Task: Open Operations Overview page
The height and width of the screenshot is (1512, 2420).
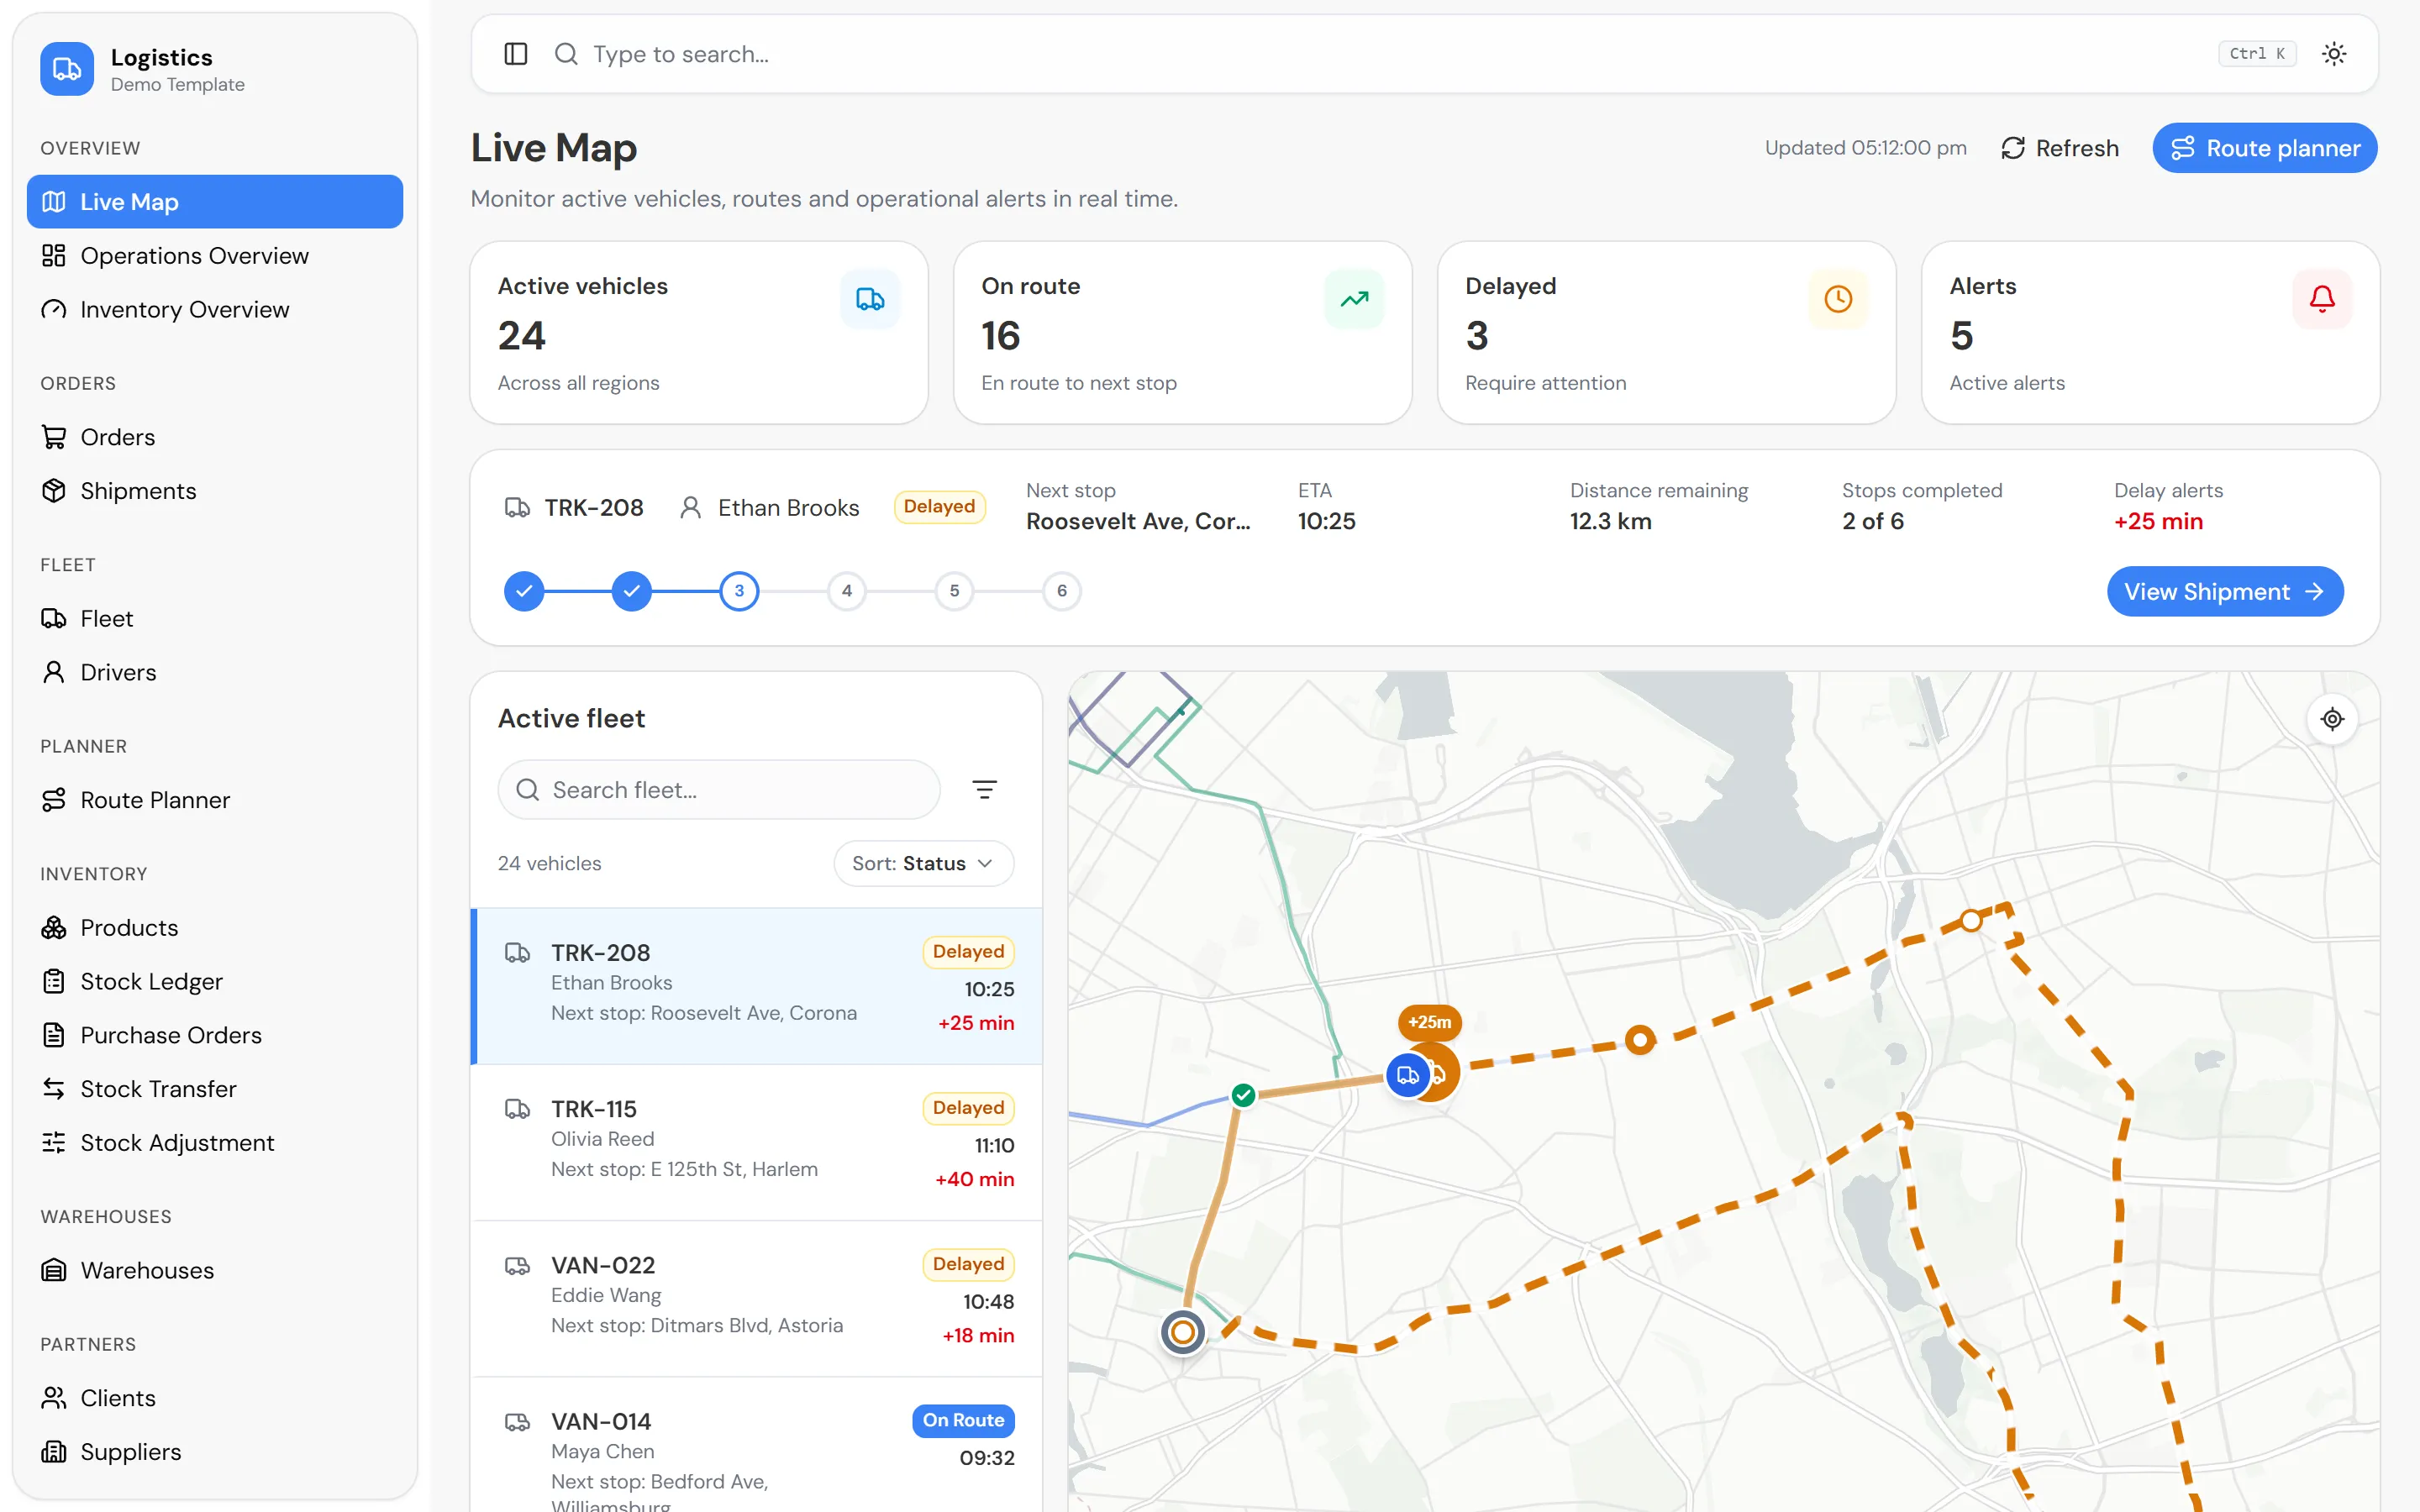Action: [215, 256]
